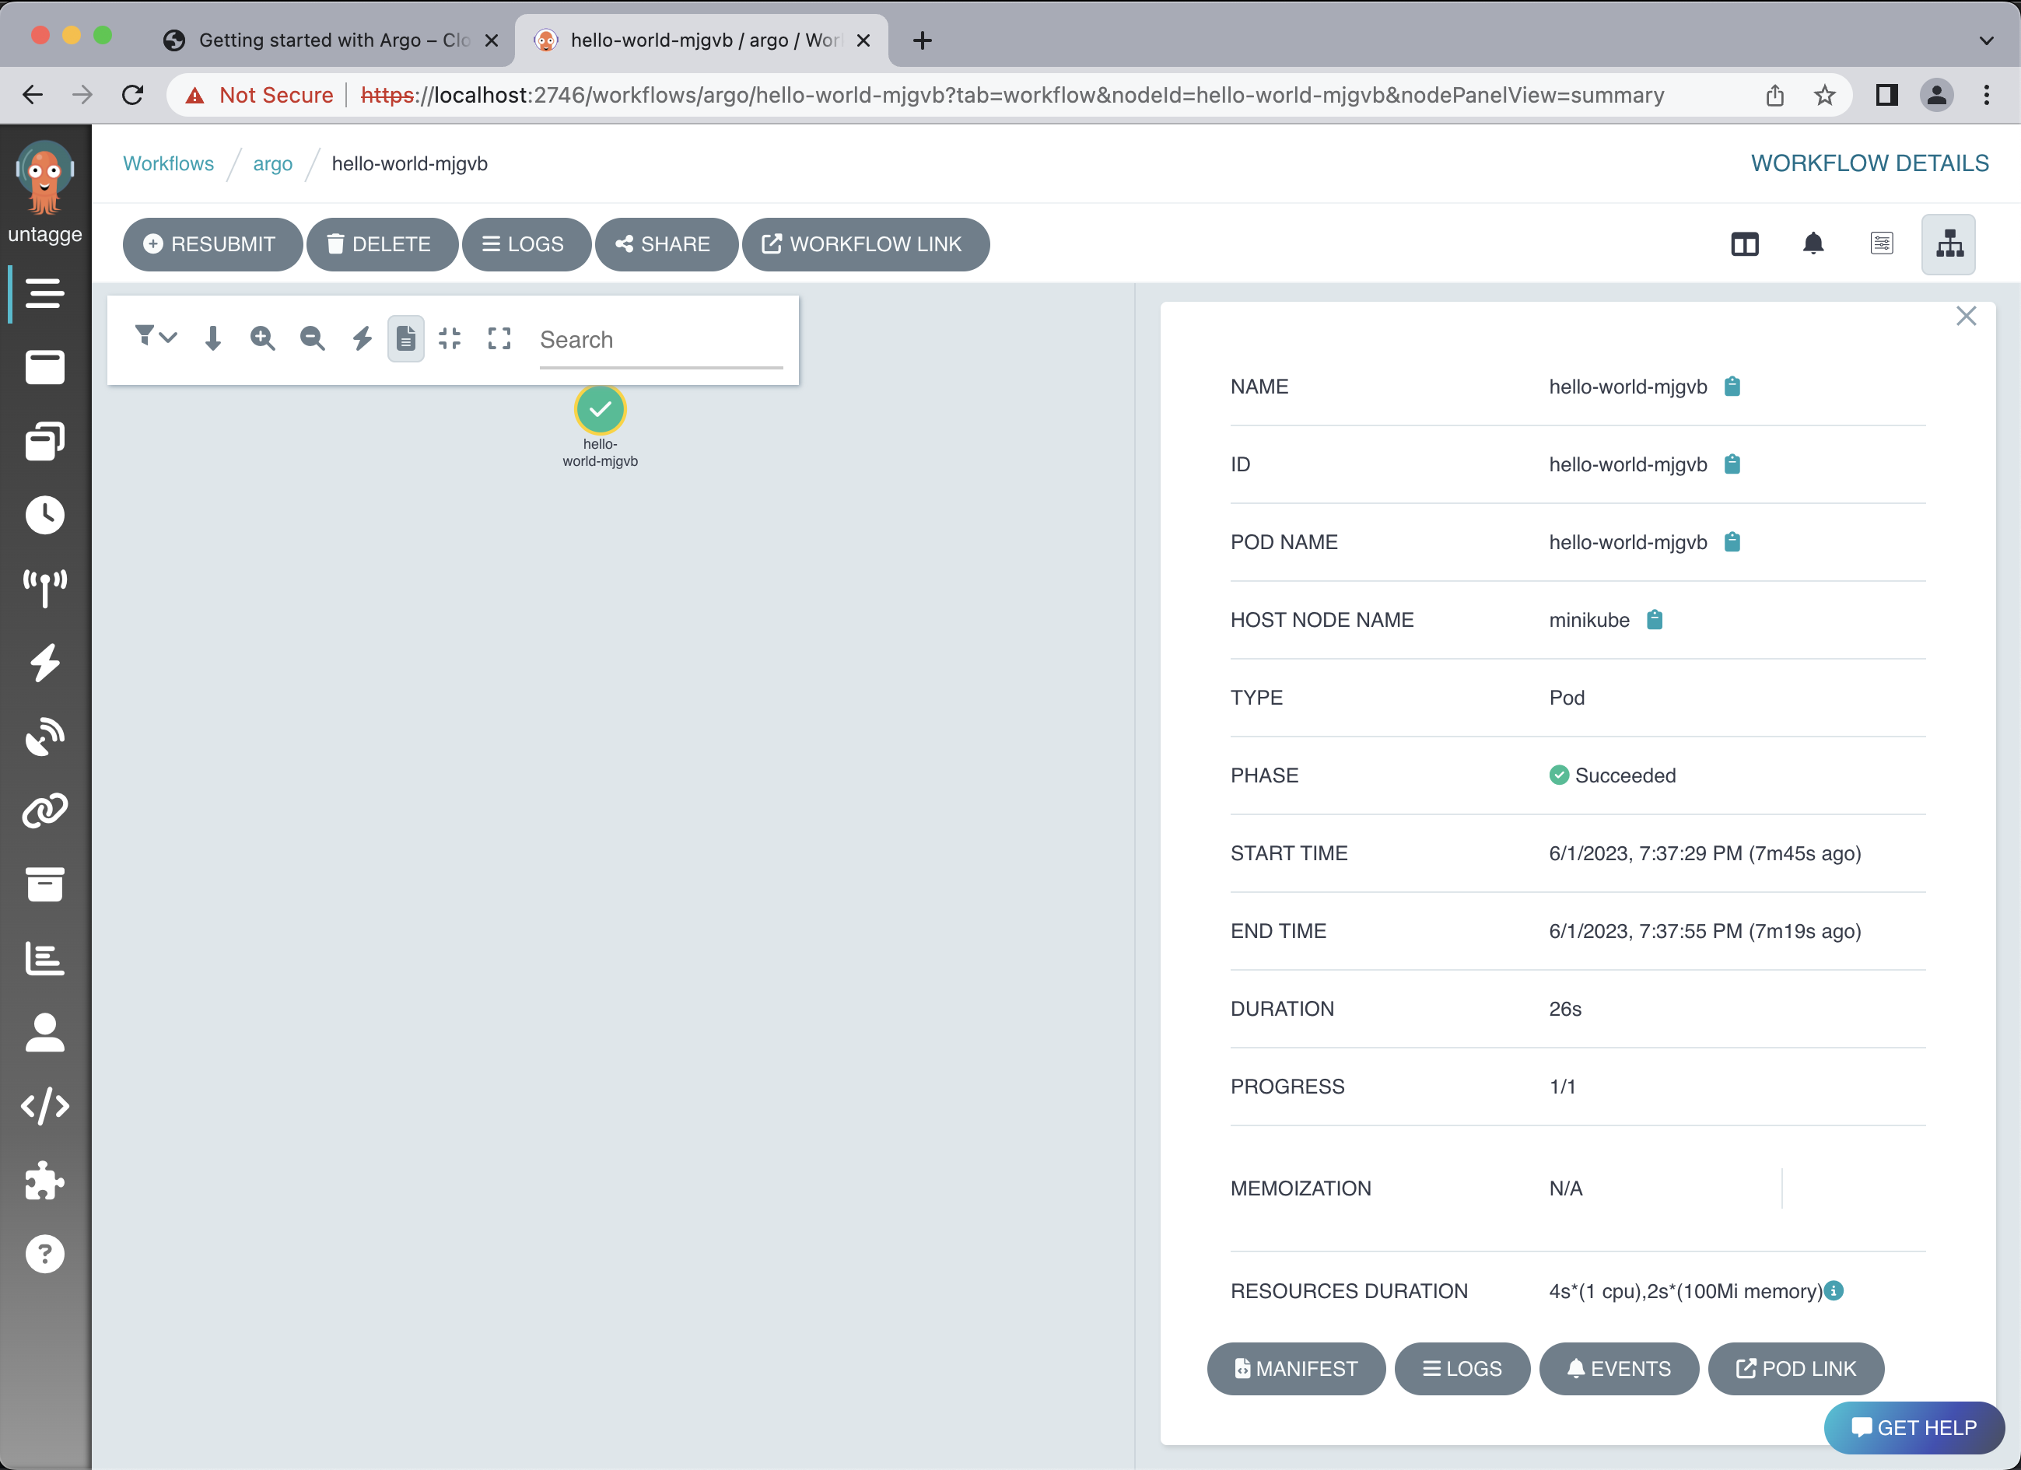The height and width of the screenshot is (1470, 2021).
Task: Copy the ID value to clipboard
Action: 1732,464
